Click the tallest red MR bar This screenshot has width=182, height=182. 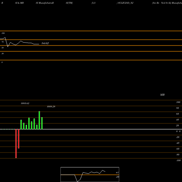pyautogui.click(x=16, y=143)
